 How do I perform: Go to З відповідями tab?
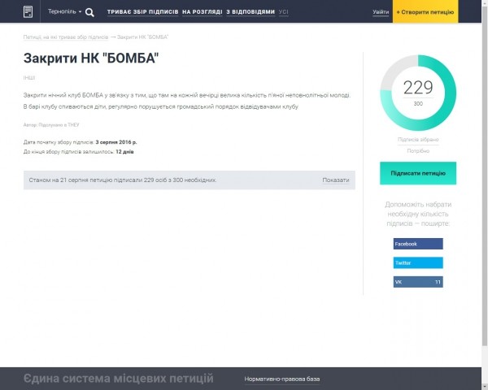click(x=251, y=12)
